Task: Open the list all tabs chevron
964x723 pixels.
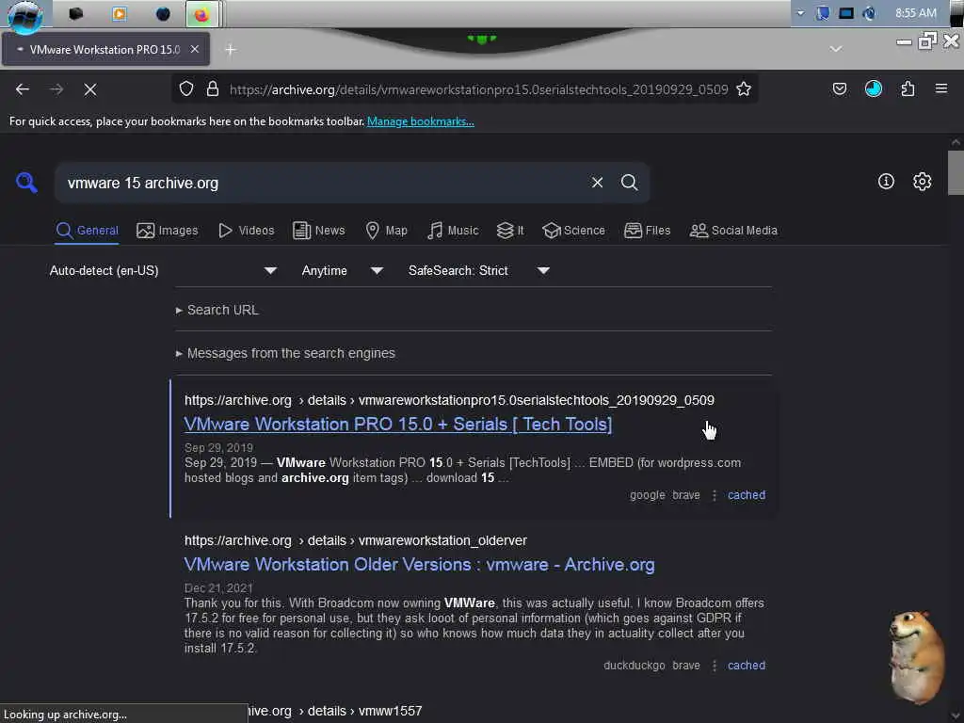Action: [x=836, y=49]
